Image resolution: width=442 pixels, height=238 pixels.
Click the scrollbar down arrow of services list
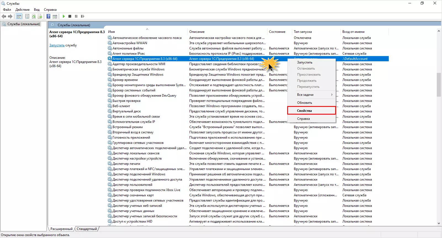pyautogui.click(x=439, y=223)
